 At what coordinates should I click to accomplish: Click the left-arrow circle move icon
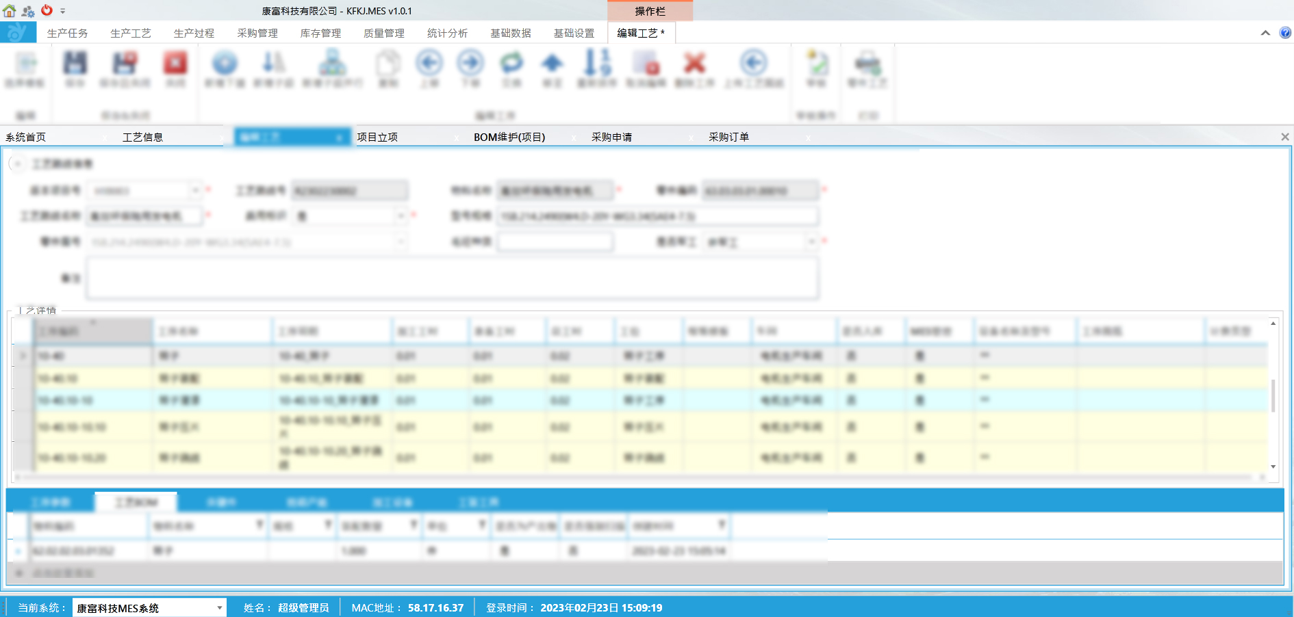pyautogui.click(x=429, y=63)
